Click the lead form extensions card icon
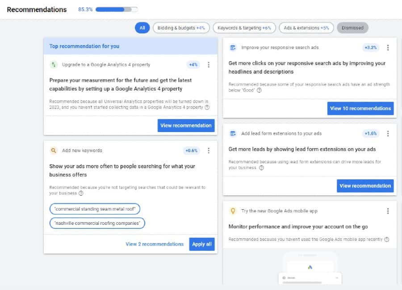This screenshot has height=290, width=402. [x=233, y=133]
